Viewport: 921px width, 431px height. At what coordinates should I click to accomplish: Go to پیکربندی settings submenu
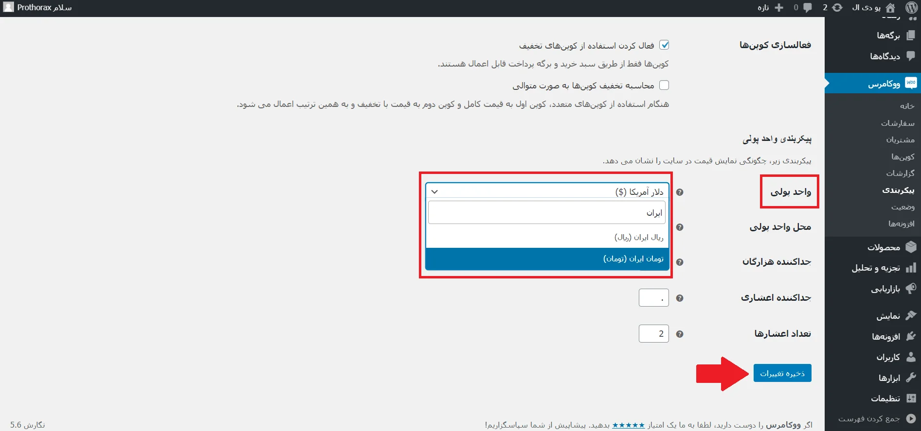898,190
